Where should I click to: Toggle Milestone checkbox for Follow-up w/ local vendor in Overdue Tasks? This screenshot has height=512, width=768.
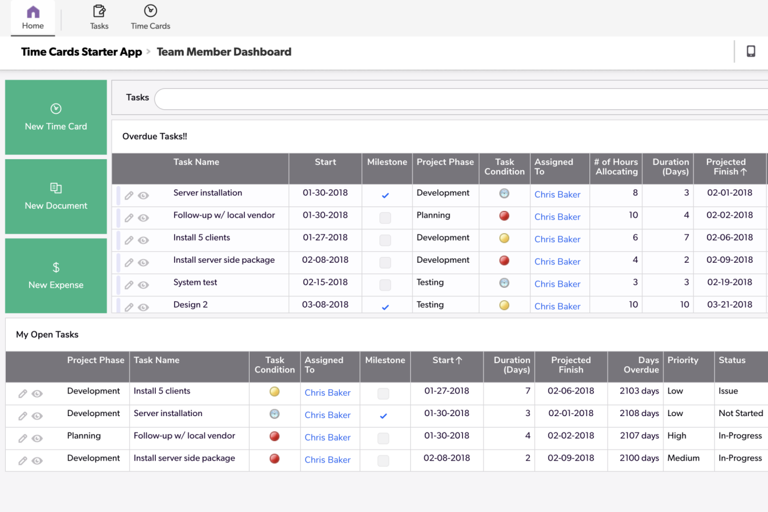coord(385,218)
